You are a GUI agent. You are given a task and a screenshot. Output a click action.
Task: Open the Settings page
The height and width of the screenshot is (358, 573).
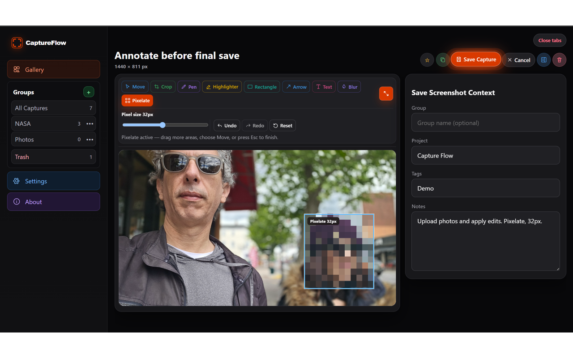coord(54,181)
